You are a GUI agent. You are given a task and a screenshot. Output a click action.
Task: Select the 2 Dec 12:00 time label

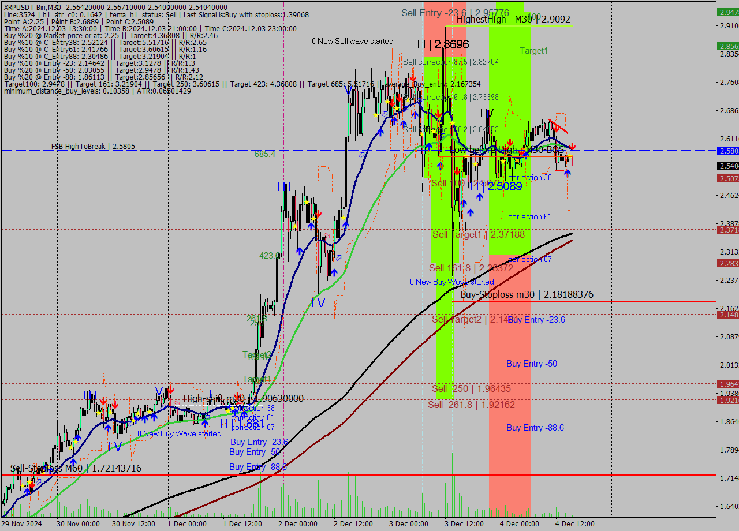click(353, 524)
